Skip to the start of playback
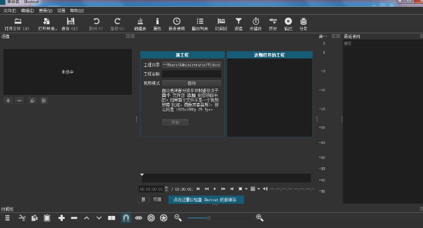This screenshot has width=423, height=228. click(198, 189)
